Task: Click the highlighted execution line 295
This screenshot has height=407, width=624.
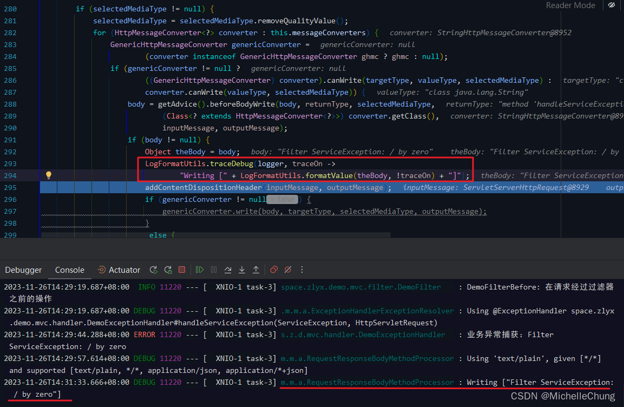Action: point(332,187)
